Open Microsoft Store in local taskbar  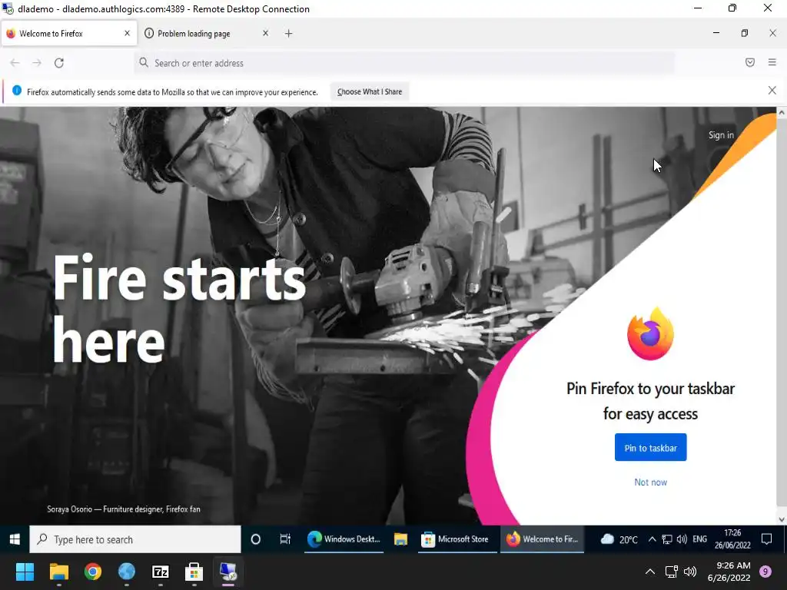click(x=194, y=572)
